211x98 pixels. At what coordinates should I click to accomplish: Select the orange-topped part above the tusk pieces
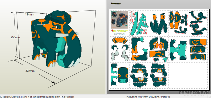pos(120,41)
